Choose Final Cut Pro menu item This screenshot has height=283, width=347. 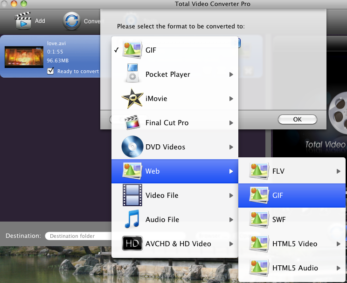click(175, 122)
